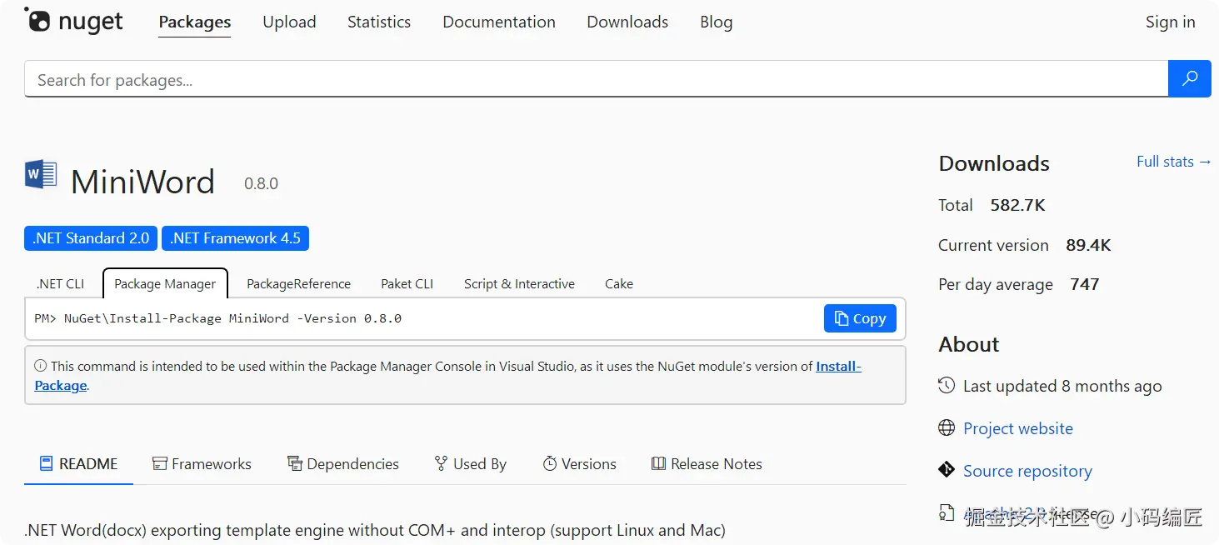Click the globe icon beside Project website
This screenshot has height=545, width=1219.
pos(947,428)
